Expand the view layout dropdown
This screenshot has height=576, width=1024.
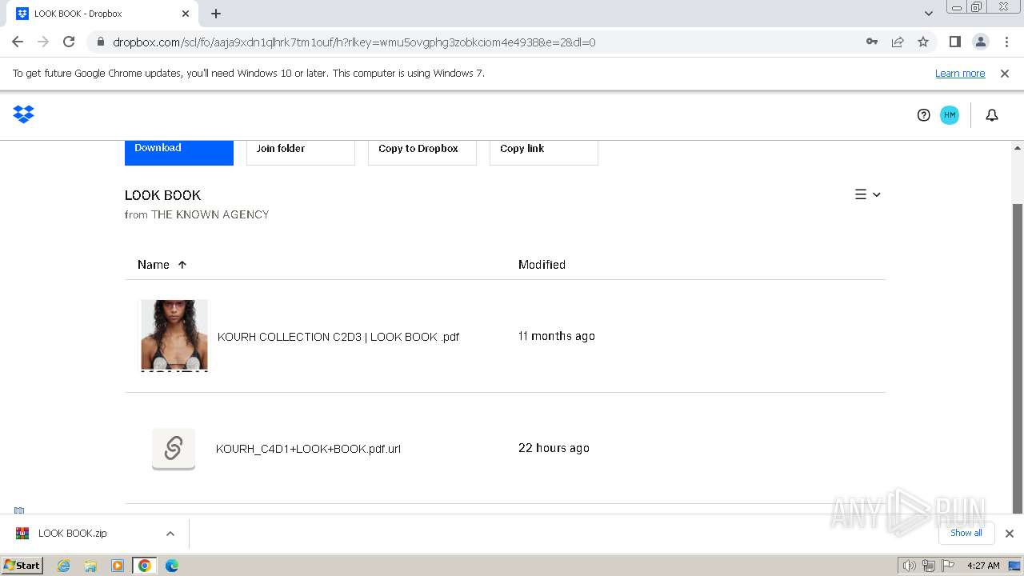click(x=868, y=194)
